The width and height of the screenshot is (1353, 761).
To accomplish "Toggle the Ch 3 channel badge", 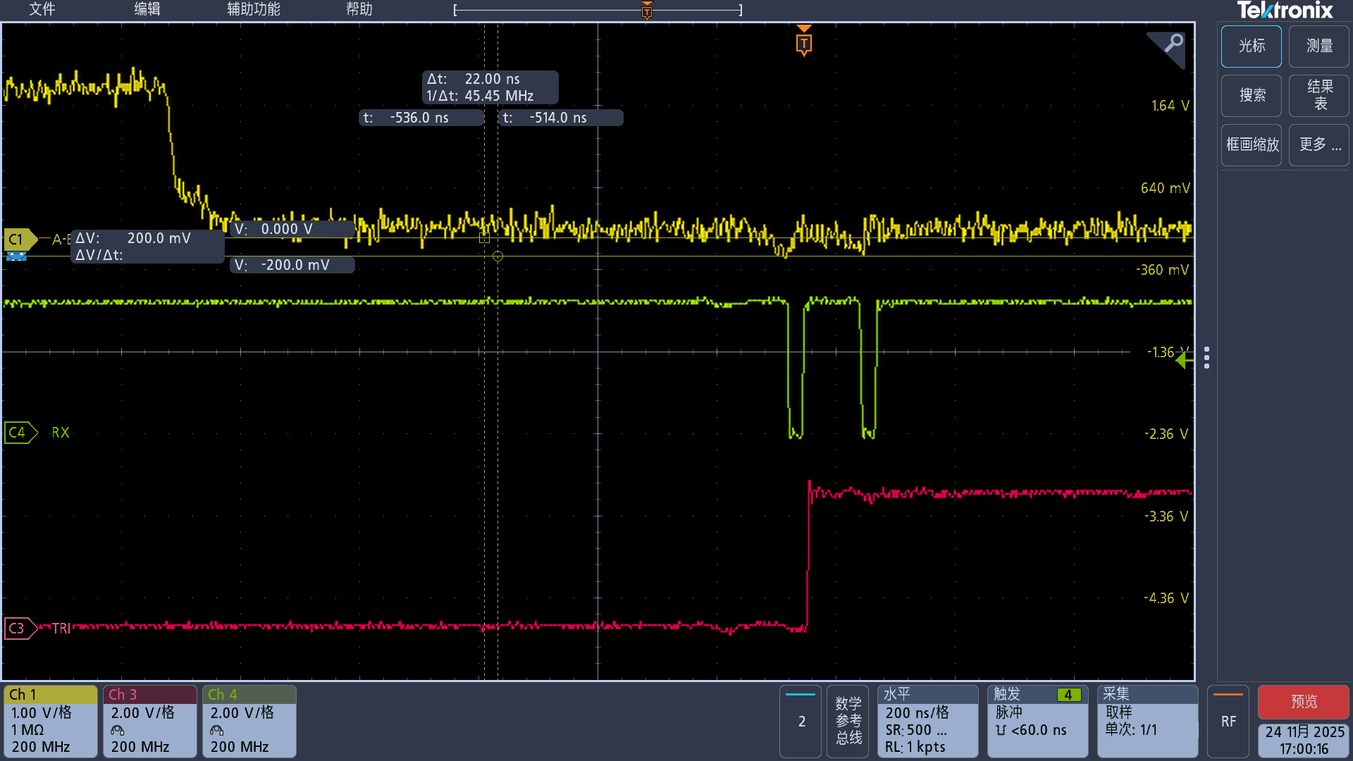I will pyautogui.click(x=149, y=721).
